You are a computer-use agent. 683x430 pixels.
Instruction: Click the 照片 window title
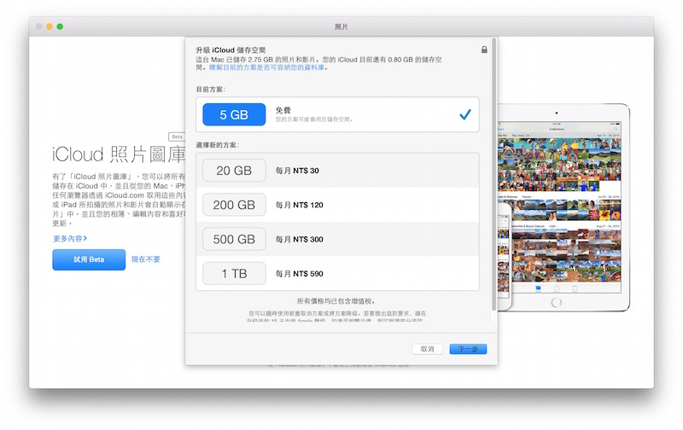click(341, 26)
